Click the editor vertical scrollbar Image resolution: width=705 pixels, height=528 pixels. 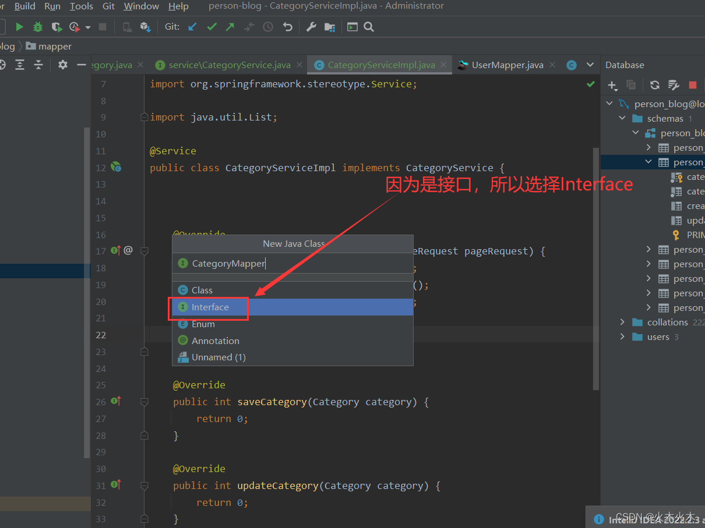click(595, 268)
